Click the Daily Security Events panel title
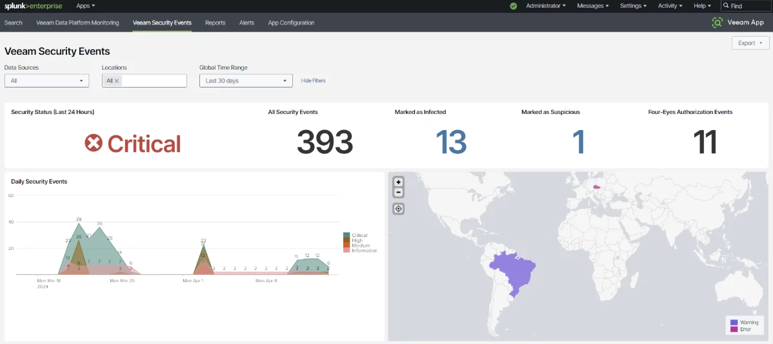Screen dimensions: 773x344 point(39,182)
